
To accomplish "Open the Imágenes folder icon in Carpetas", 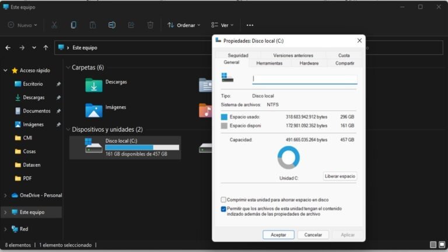I will pos(94,110).
